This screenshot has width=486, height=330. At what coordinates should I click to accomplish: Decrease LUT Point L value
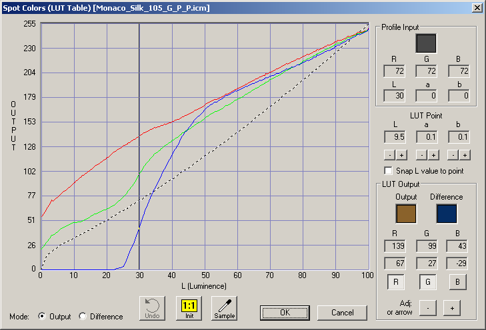389,155
